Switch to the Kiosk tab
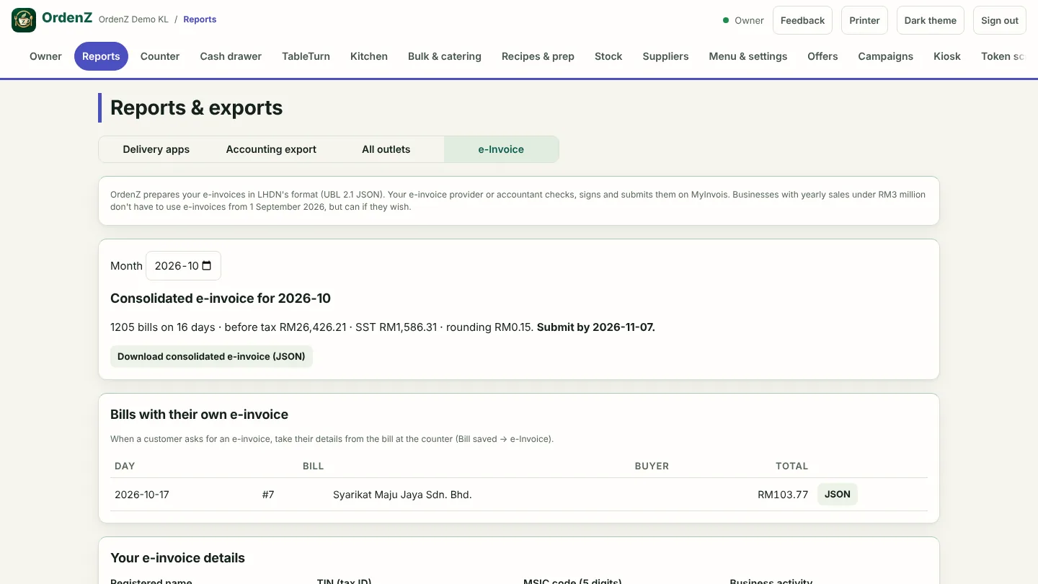 [x=947, y=56]
